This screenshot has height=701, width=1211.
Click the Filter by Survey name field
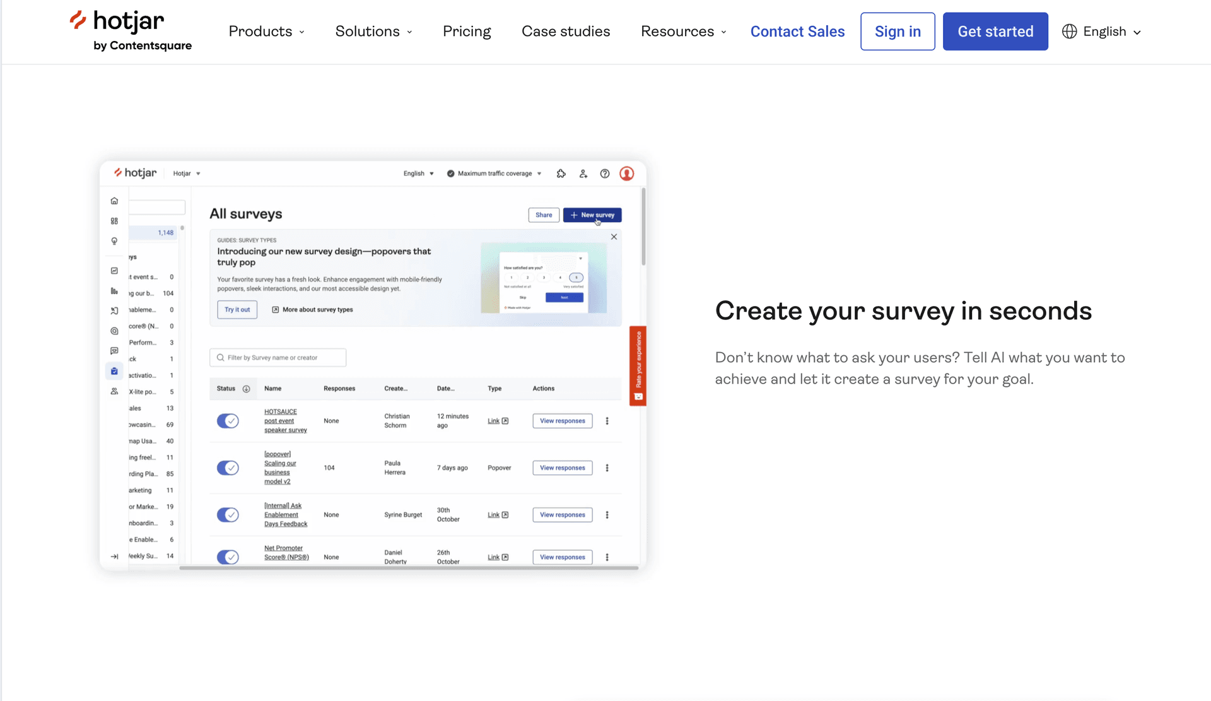click(x=278, y=358)
